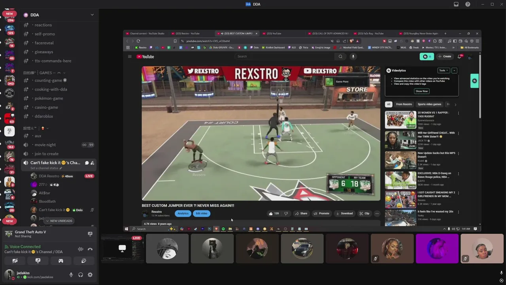Open user settings gear
The image size is (506, 285).
tap(90, 275)
